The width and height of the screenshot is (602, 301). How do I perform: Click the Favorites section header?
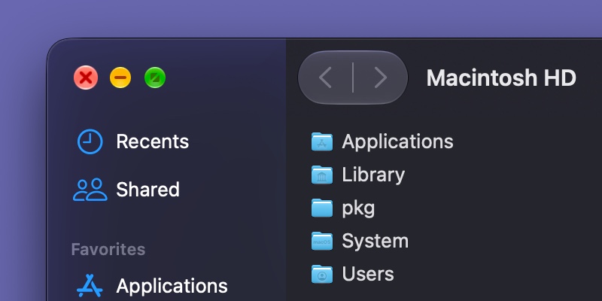pyautogui.click(x=108, y=250)
